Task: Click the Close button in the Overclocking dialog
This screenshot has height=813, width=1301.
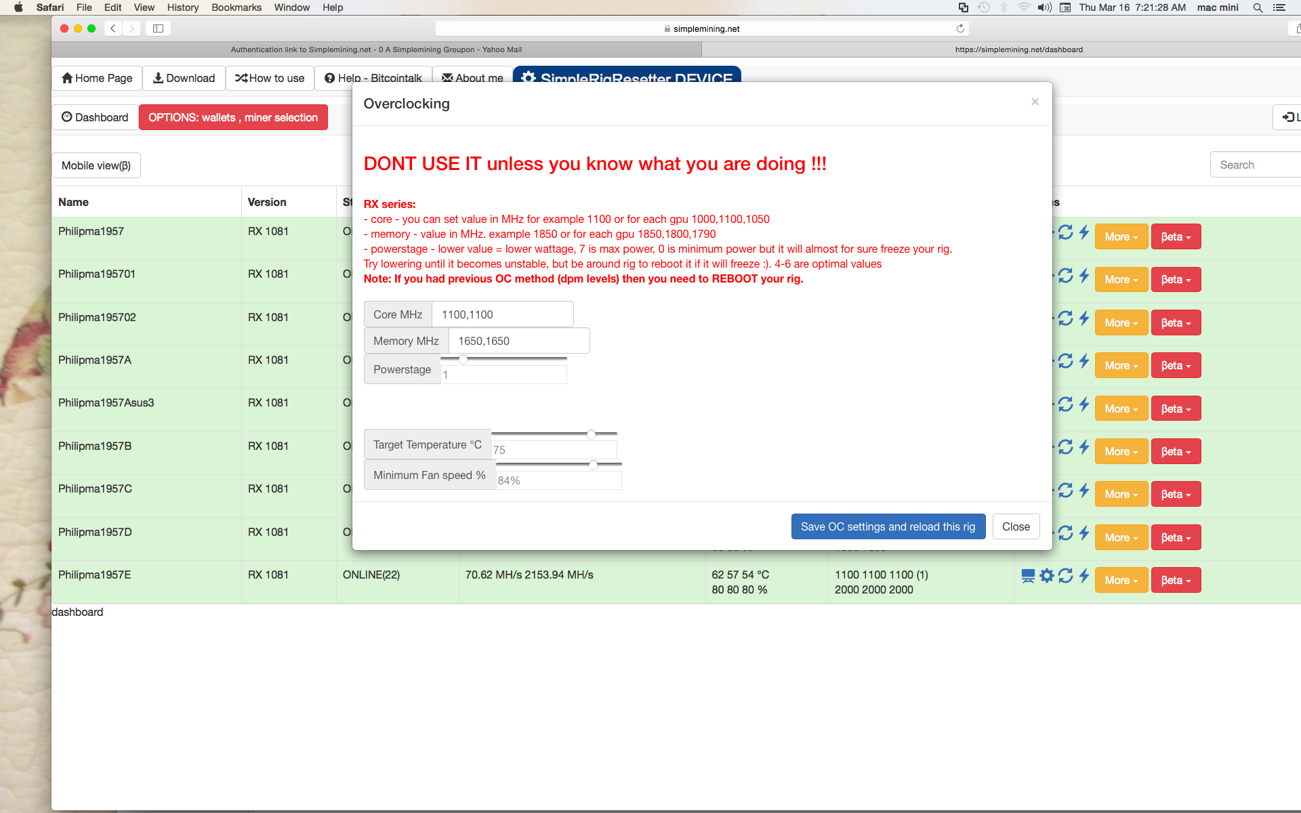Action: coord(1016,526)
